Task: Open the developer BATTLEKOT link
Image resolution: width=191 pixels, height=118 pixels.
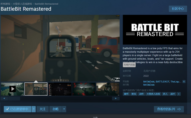Action: click(163, 82)
